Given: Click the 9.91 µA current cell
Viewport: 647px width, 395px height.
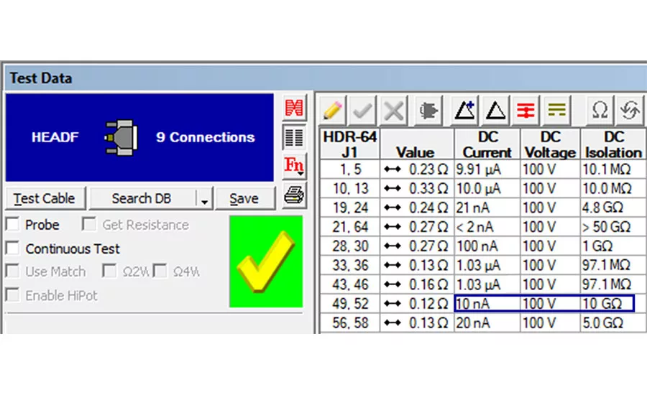Looking at the screenshot, I should 487,169.
